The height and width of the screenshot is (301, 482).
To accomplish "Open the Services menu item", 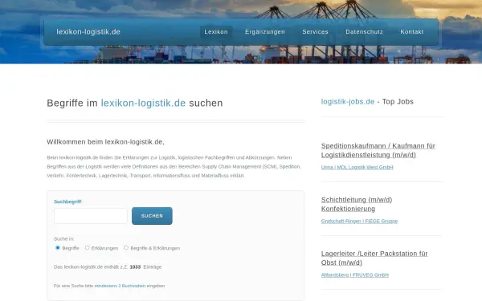I will (x=315, y=32).
